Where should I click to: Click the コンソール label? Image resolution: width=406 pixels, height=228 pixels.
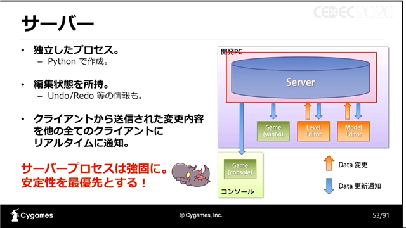pos(237,191)
